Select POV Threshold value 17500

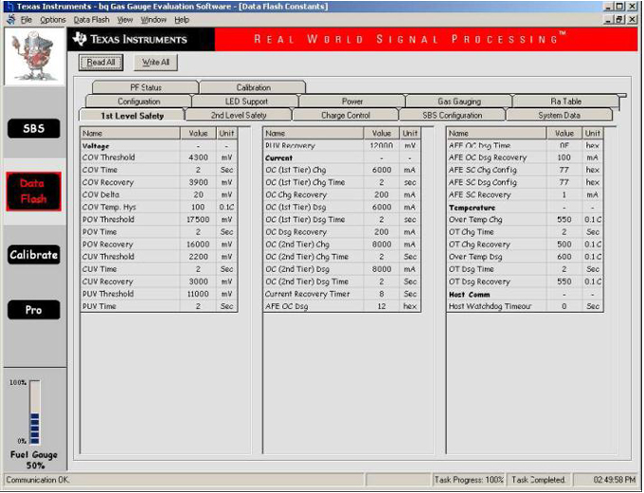click(198, 220)
